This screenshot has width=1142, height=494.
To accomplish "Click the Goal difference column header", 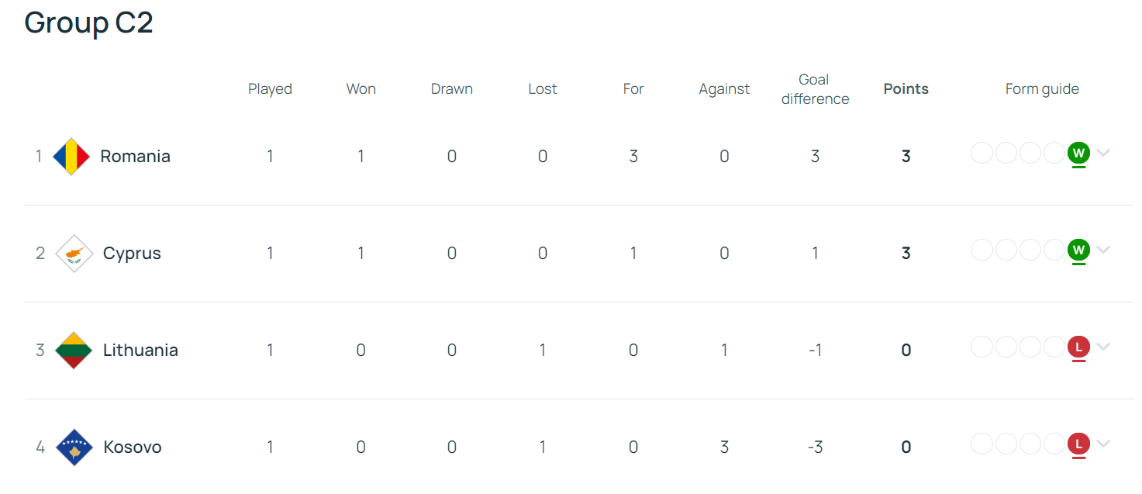I will (x=815, y=89).
